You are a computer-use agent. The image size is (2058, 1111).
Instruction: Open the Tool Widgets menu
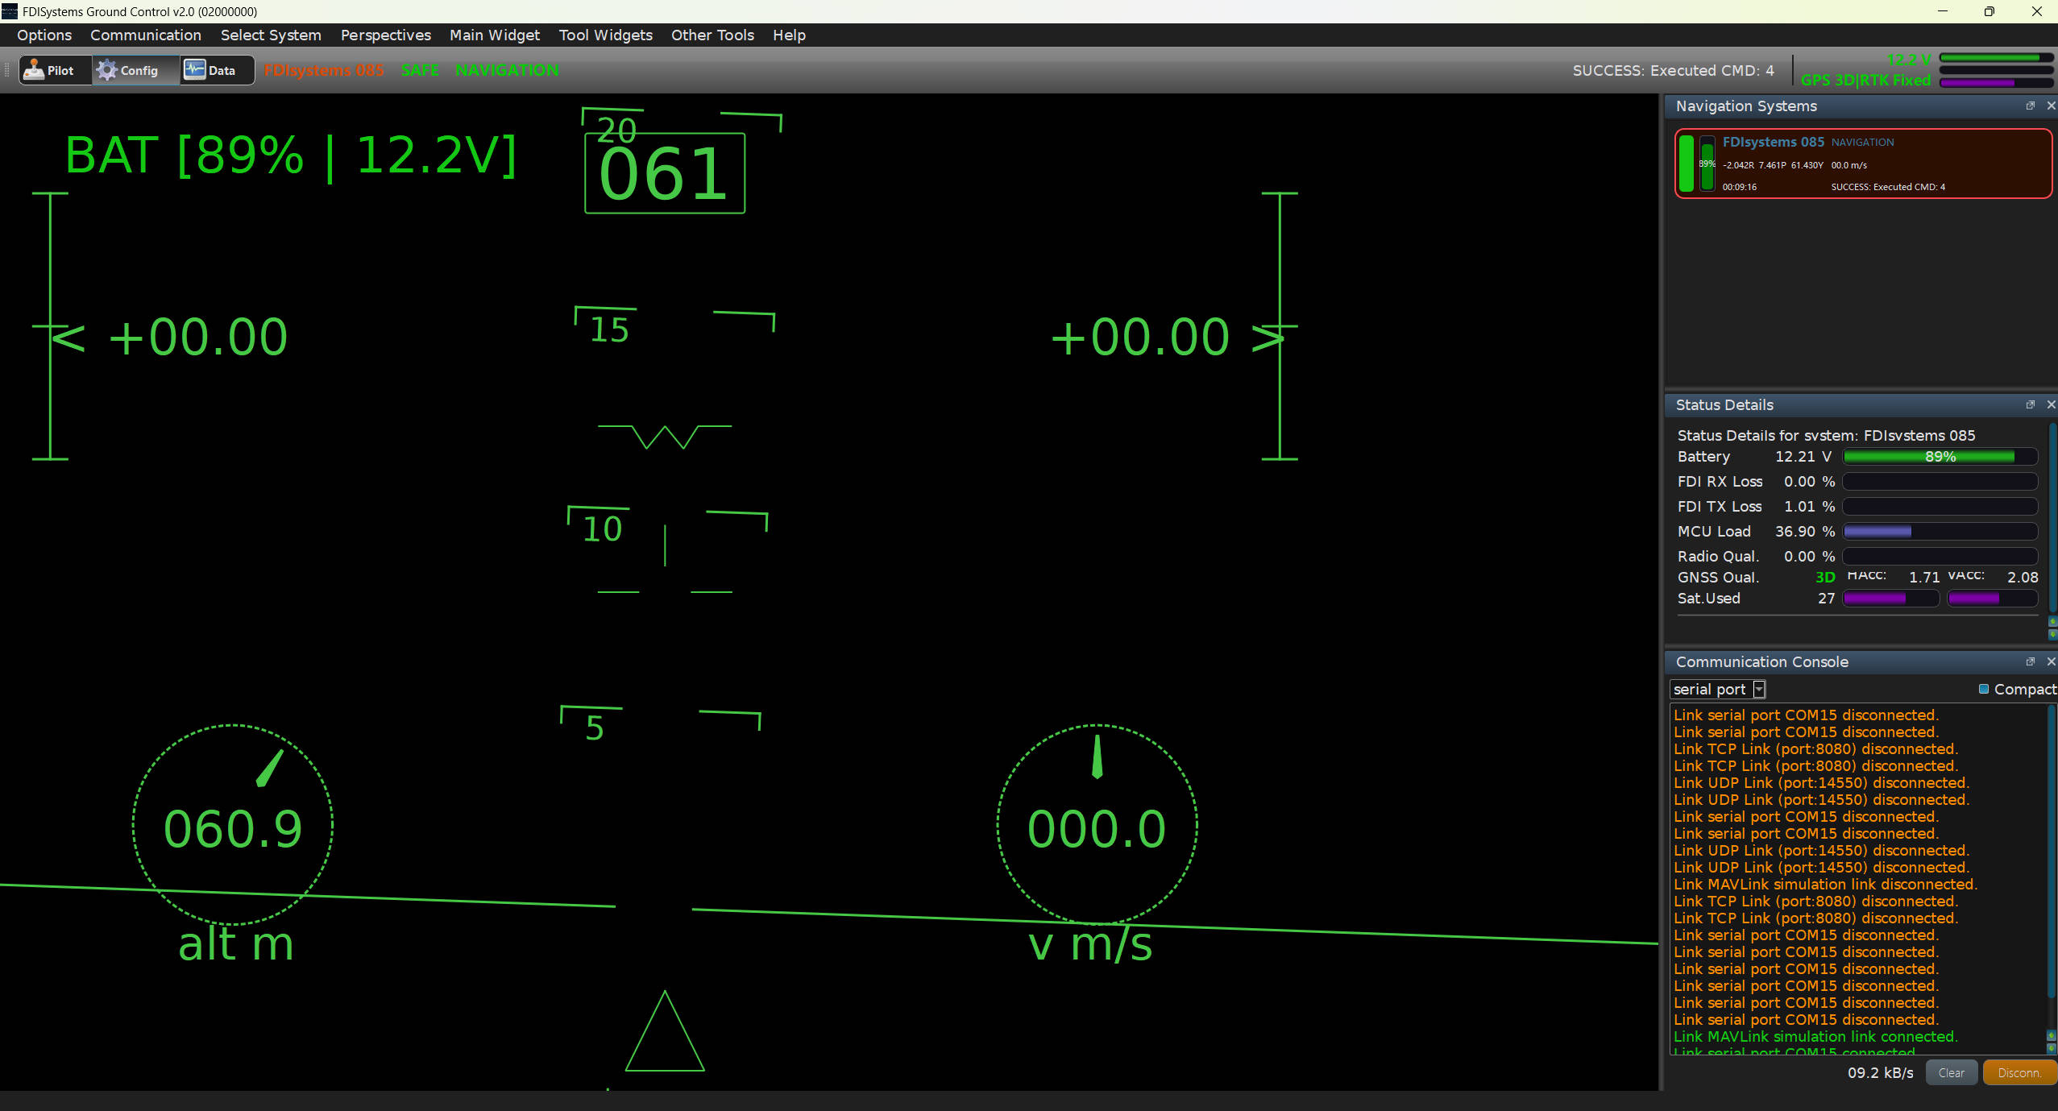click(x=606, y=35)
